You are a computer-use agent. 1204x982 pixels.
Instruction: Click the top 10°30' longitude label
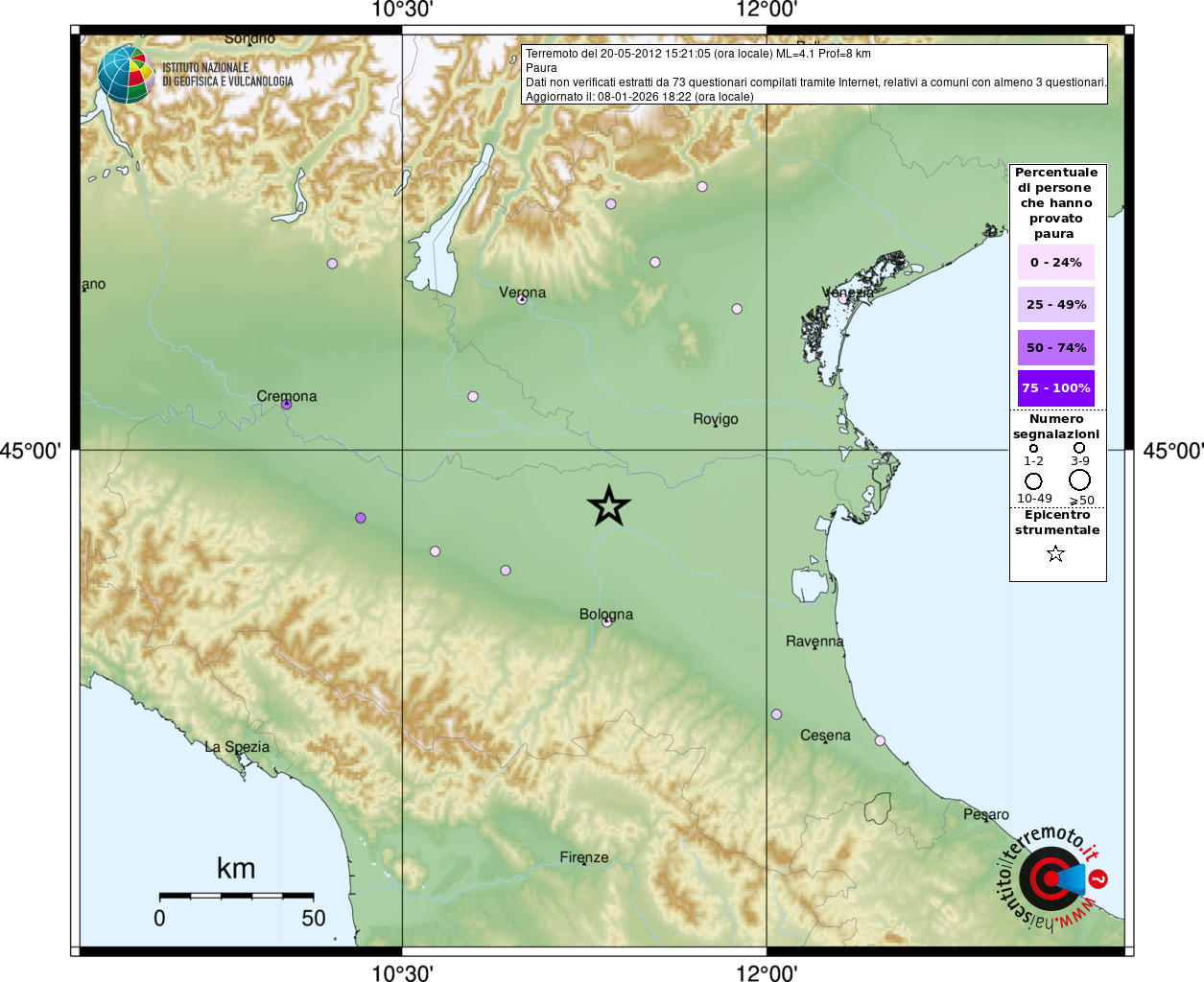[x=402, y=11]
